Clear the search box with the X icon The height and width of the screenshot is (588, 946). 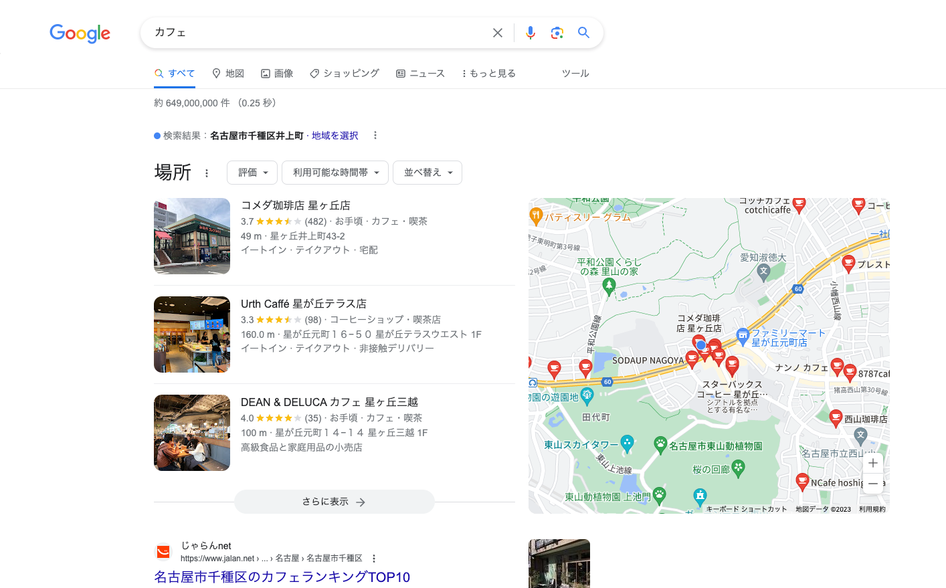(x=498, y=33)
